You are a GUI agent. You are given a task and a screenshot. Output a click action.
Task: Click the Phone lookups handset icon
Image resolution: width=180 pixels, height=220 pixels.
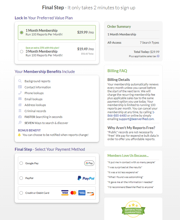point(20,93)
